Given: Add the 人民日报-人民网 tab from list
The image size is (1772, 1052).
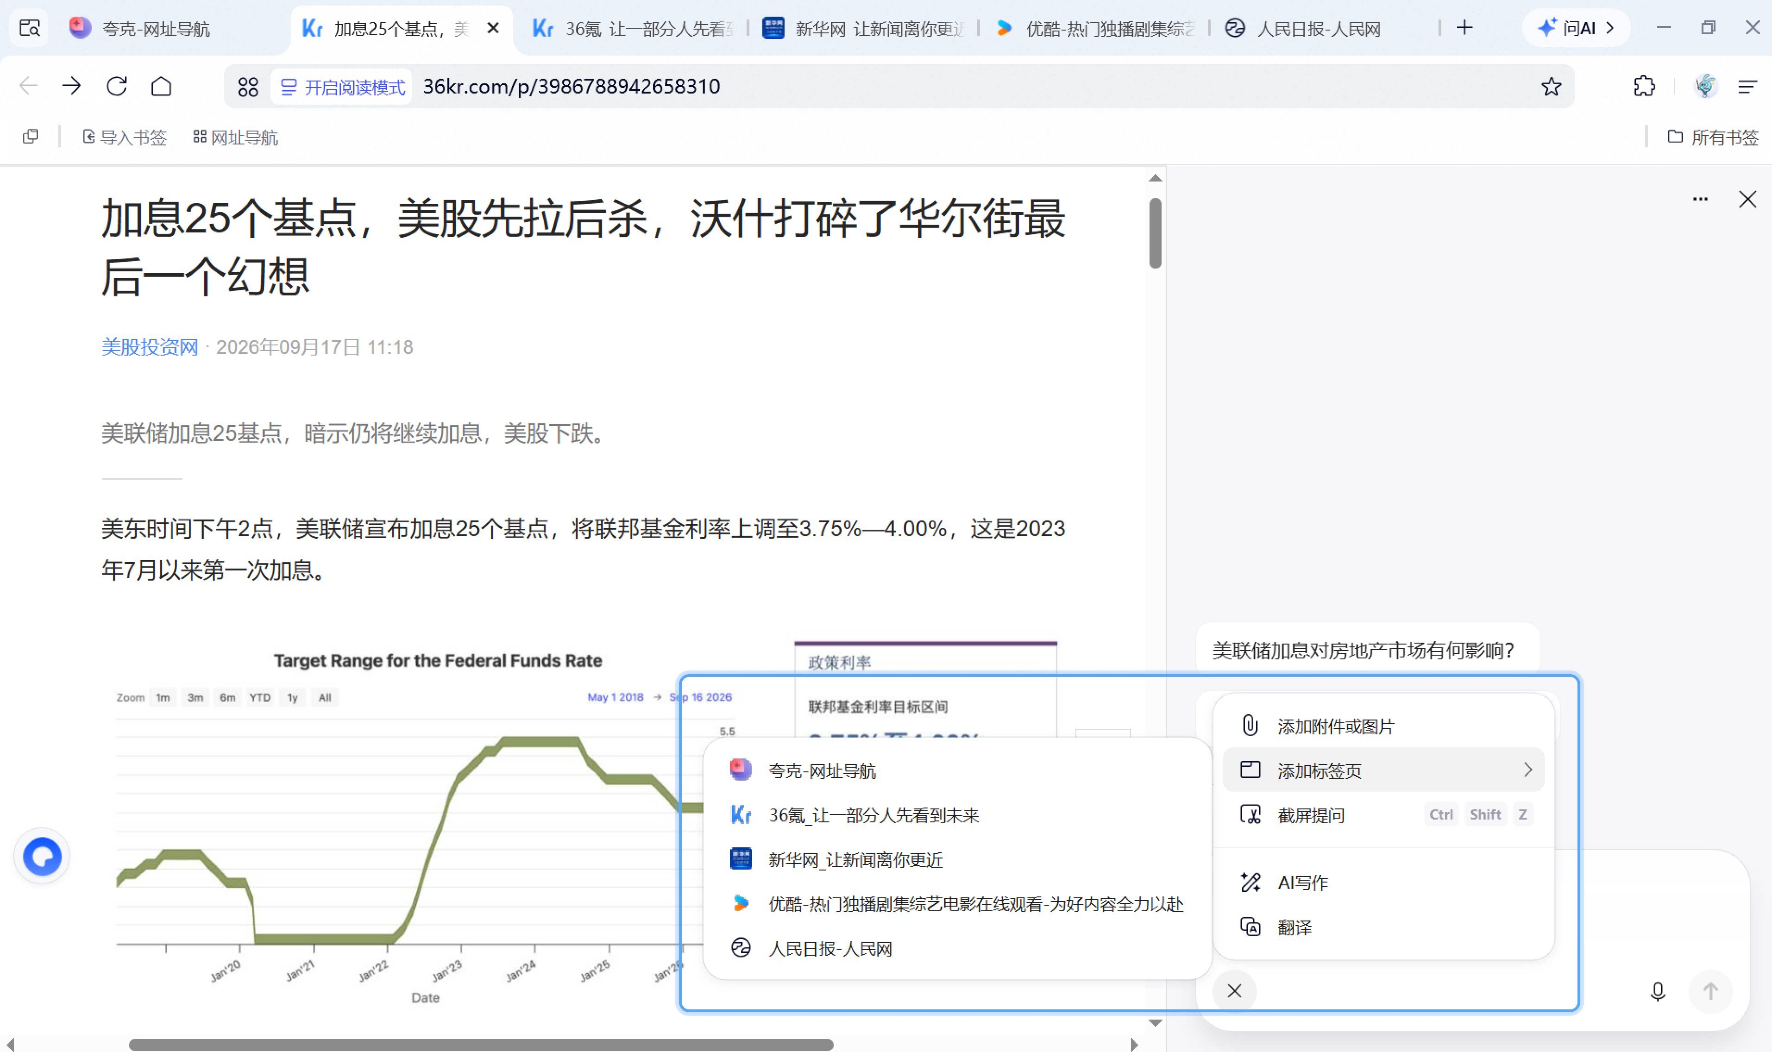Looking at the screenshot, I should [x=957, y=948].
